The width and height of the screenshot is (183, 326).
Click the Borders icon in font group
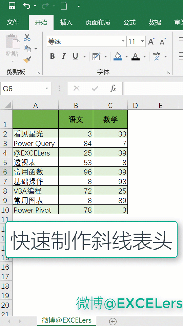coord(96,56)
